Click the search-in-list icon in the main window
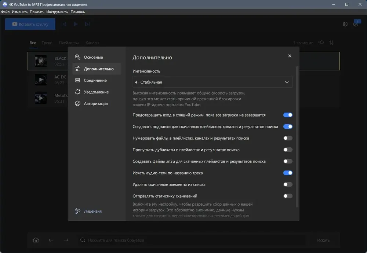This screenshot has height=253, width=367. coord(321,43)
